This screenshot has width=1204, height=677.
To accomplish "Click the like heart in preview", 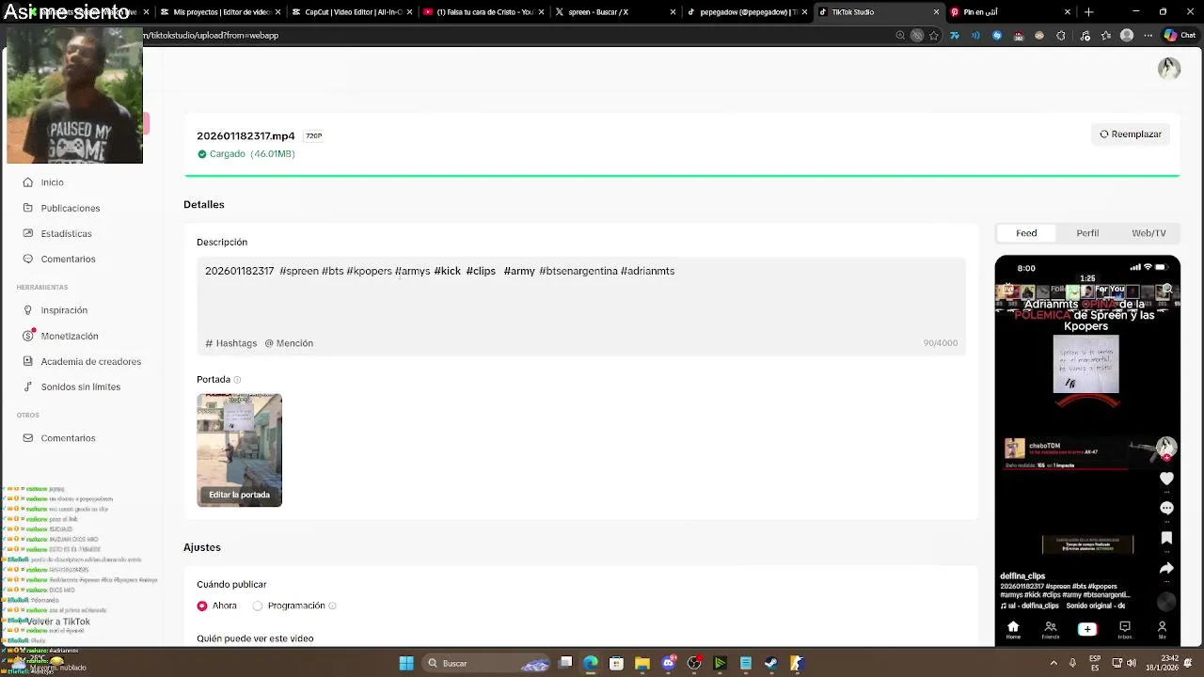I will 1166,479.
